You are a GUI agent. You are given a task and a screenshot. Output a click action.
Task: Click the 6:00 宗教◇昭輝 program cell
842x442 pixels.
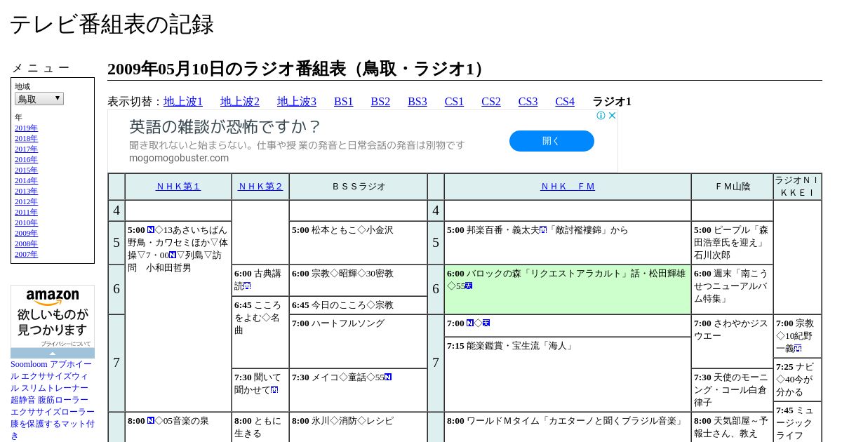[359, 280]
